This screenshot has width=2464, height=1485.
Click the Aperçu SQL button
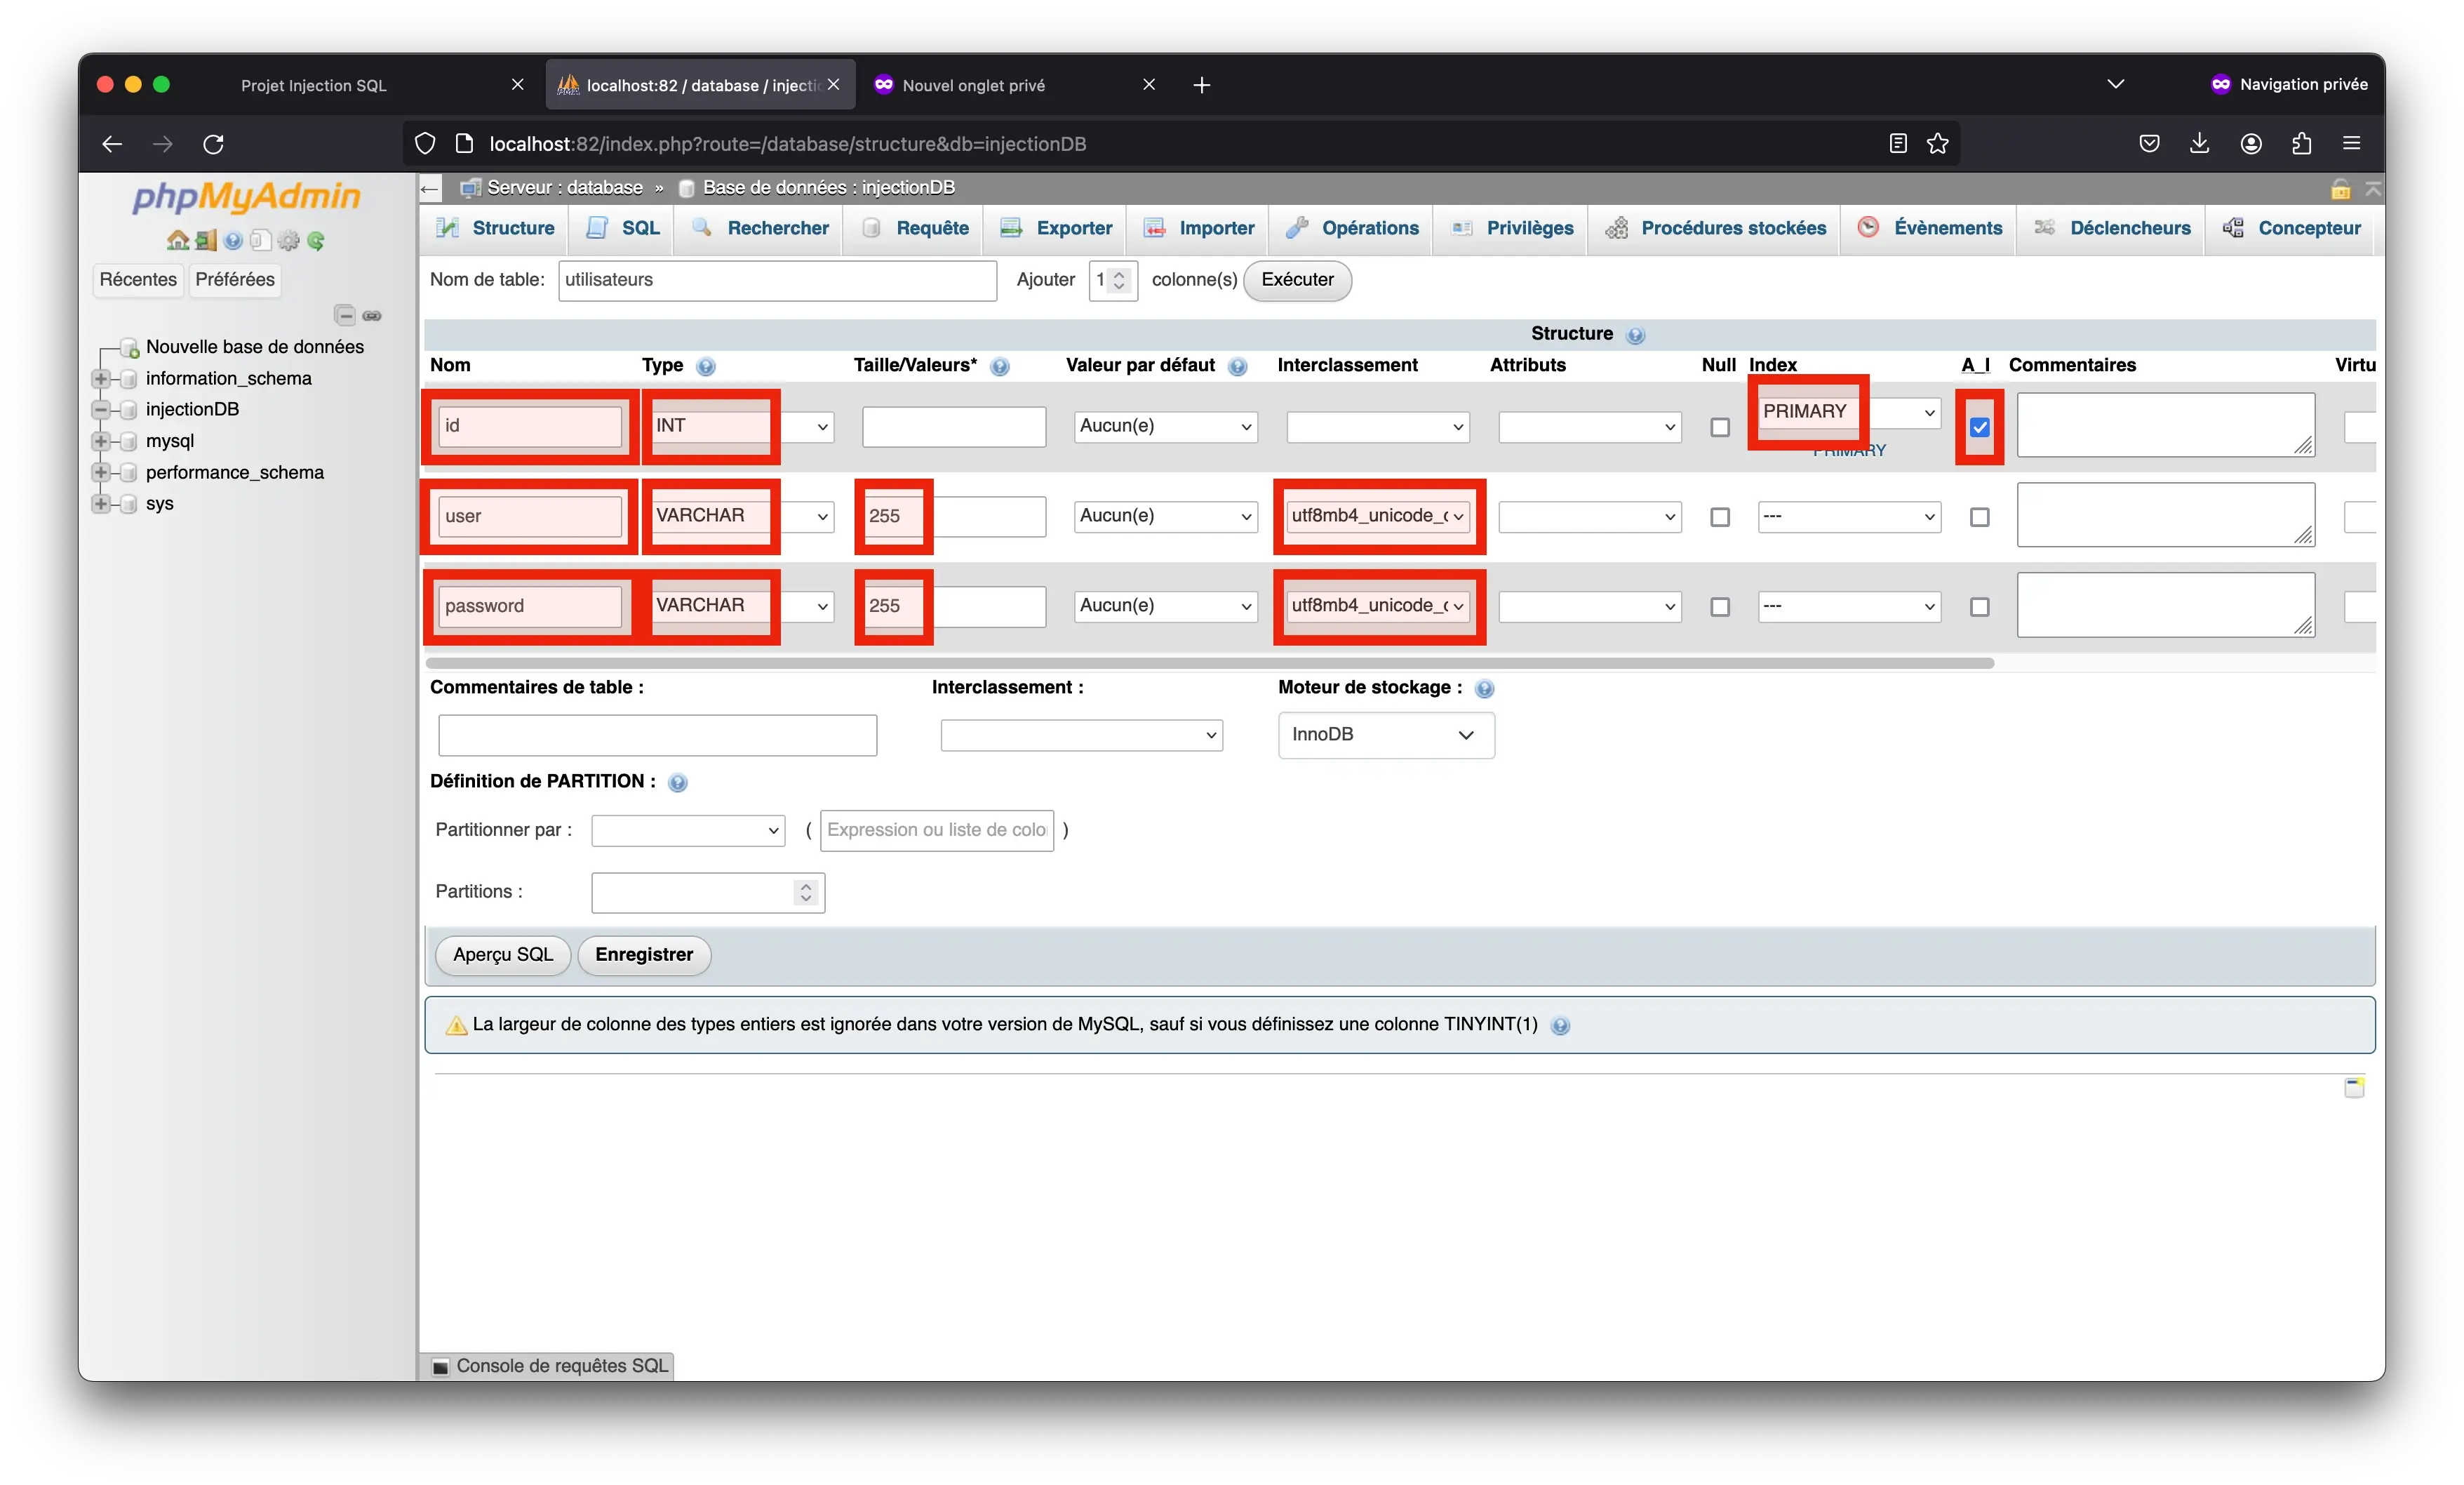tap(503, 955)
